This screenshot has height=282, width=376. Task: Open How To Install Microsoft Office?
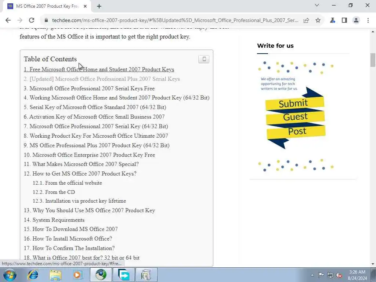click(x=68, y=239)
